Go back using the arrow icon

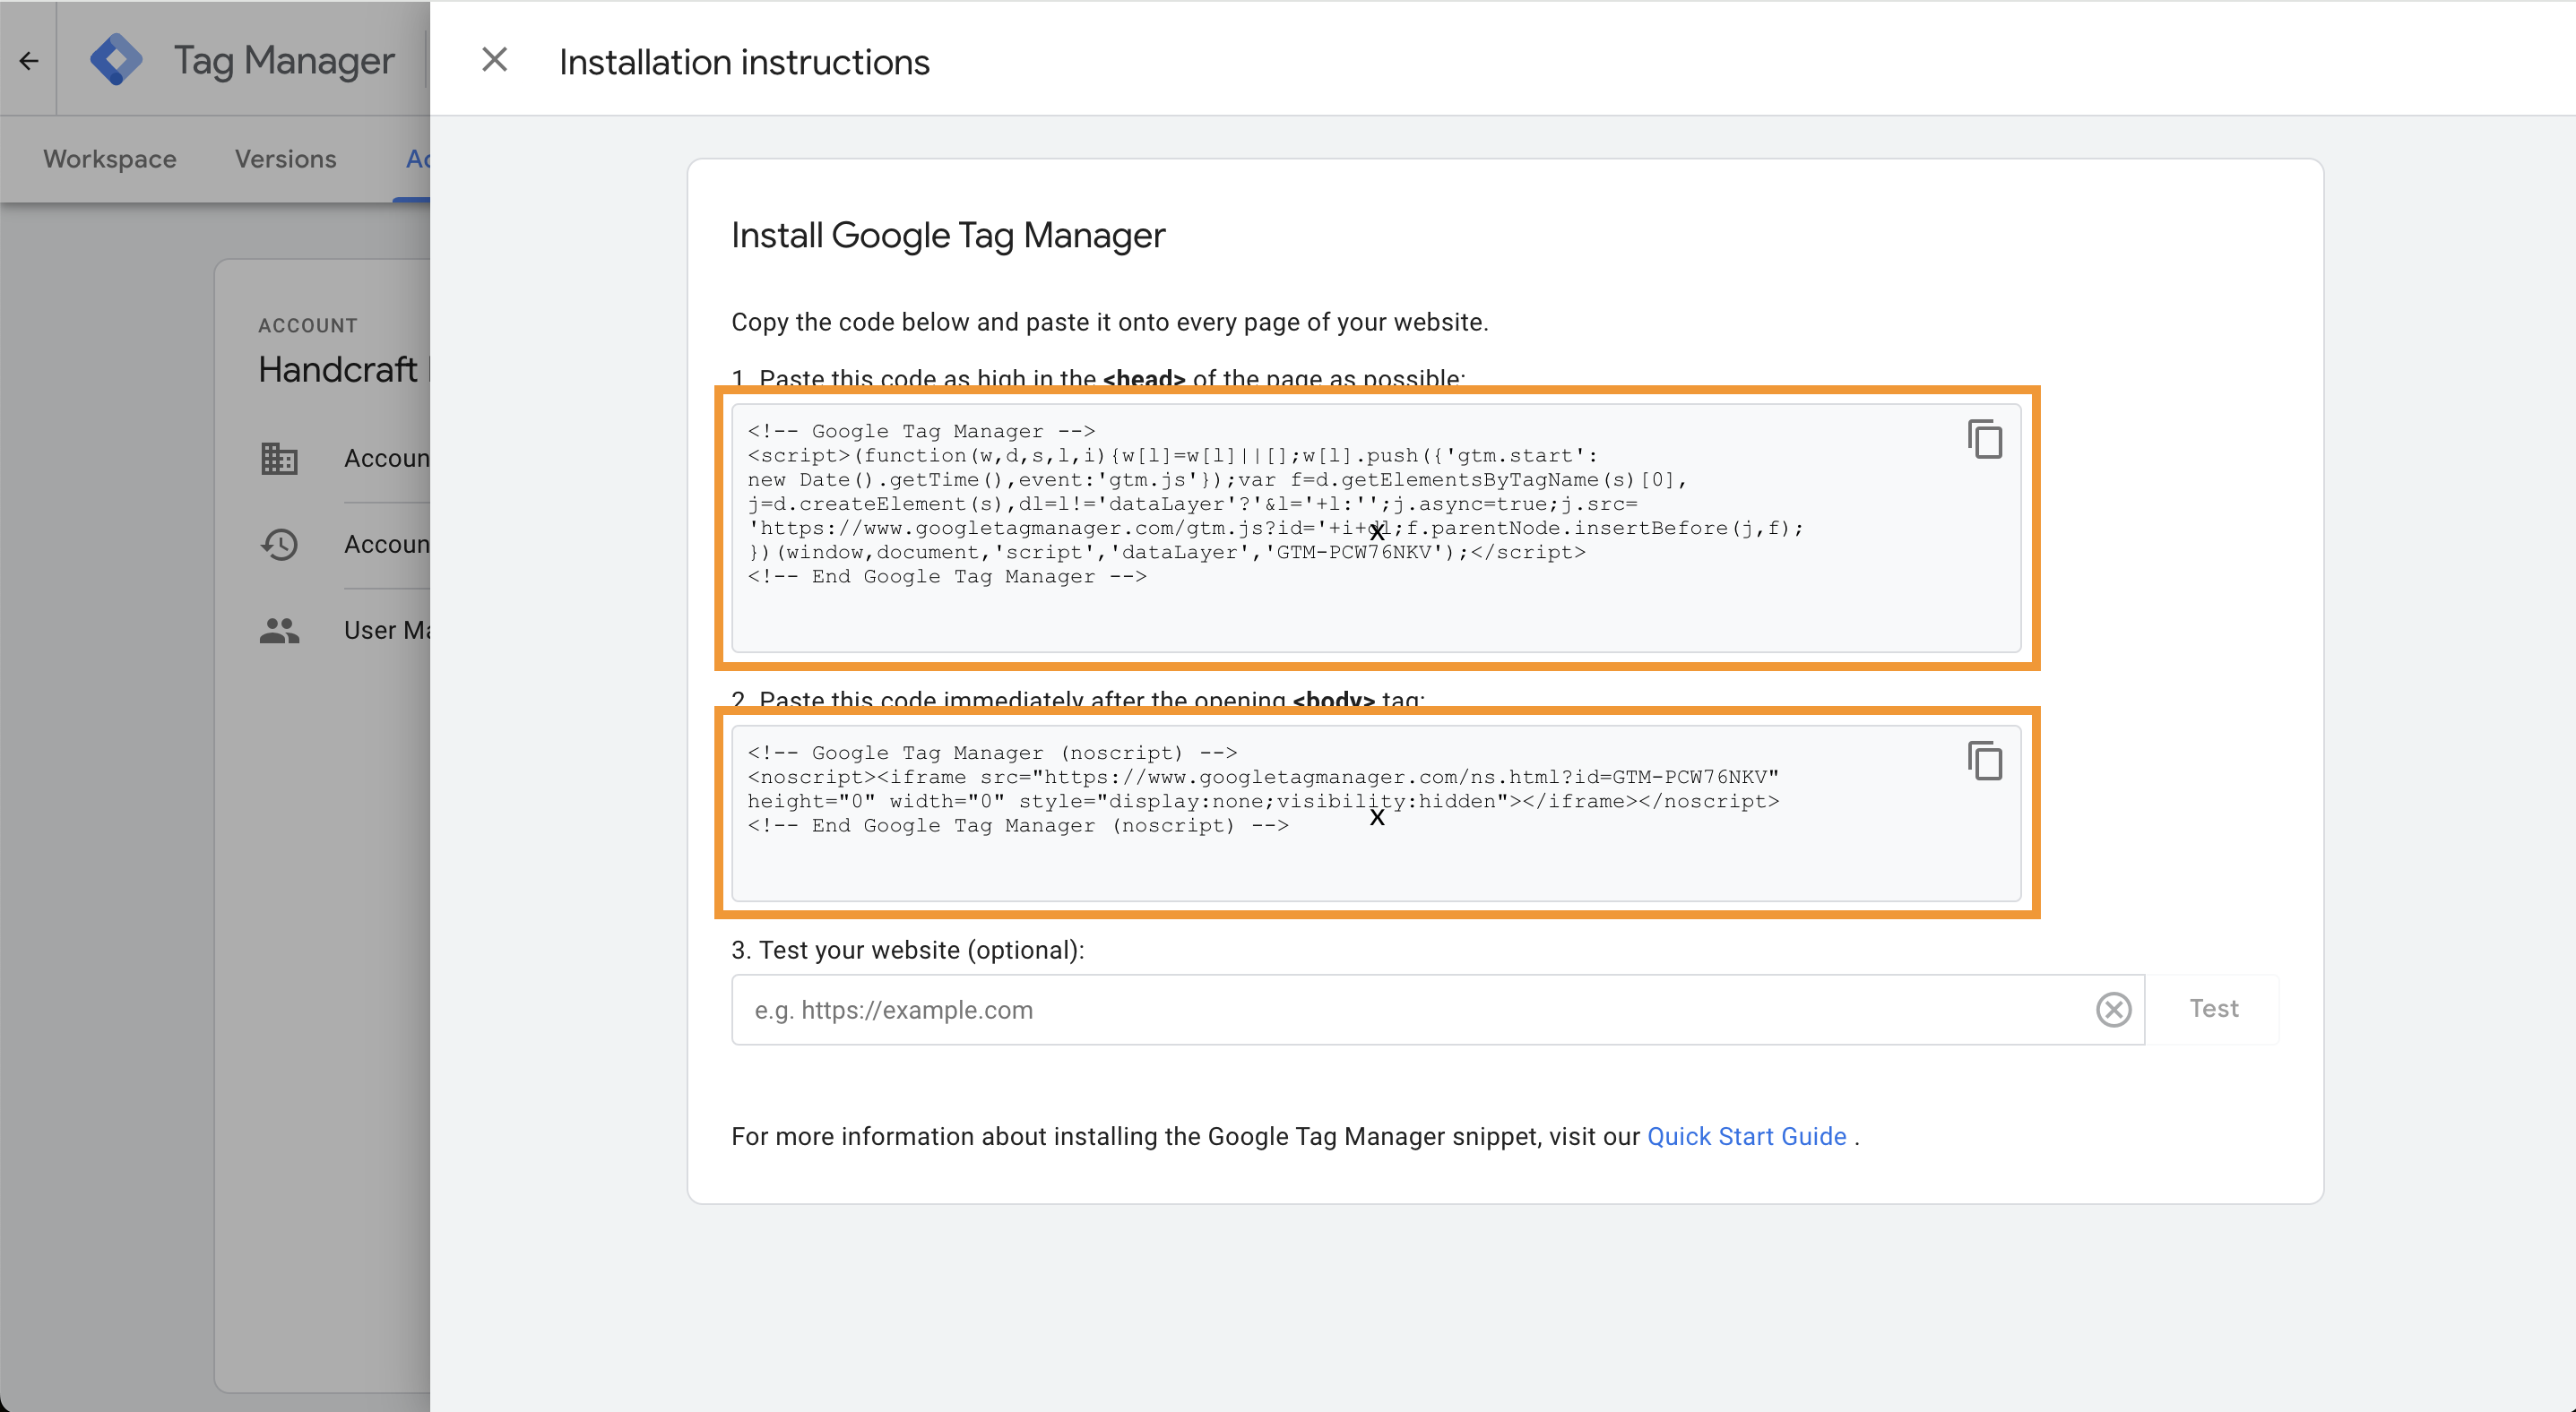[x=29, y=61]
